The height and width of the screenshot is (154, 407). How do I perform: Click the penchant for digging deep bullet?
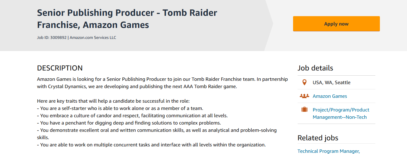click(x=129, y=123)
